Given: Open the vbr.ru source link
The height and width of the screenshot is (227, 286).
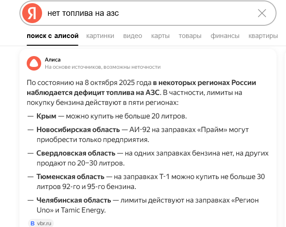Looking at the screenshot, I should pyautogui.click(x=41, y=223).
